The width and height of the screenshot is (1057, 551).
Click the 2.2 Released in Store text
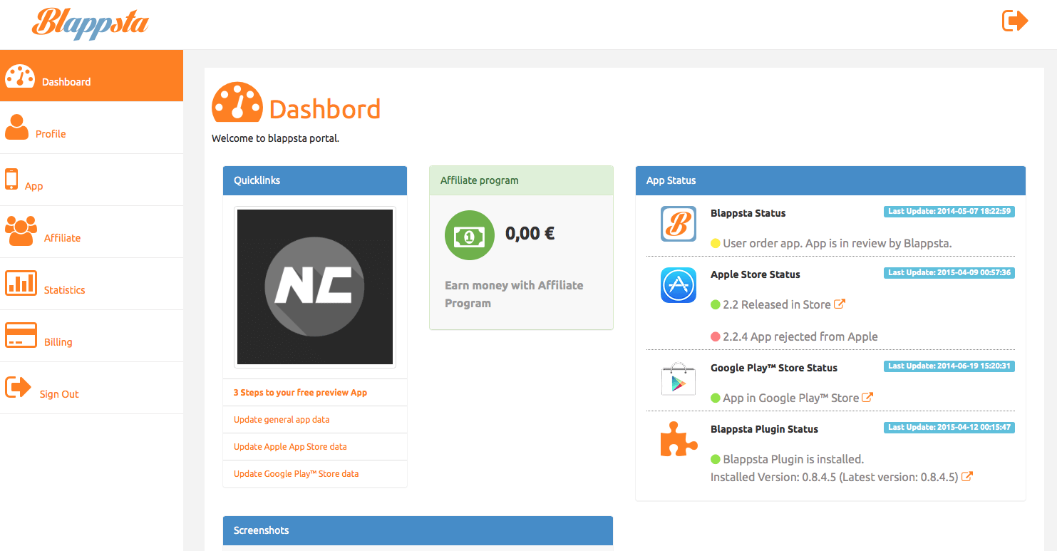776,304
